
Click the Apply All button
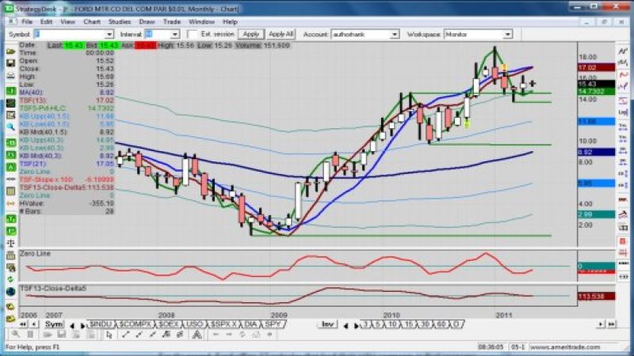pos(281,35)
